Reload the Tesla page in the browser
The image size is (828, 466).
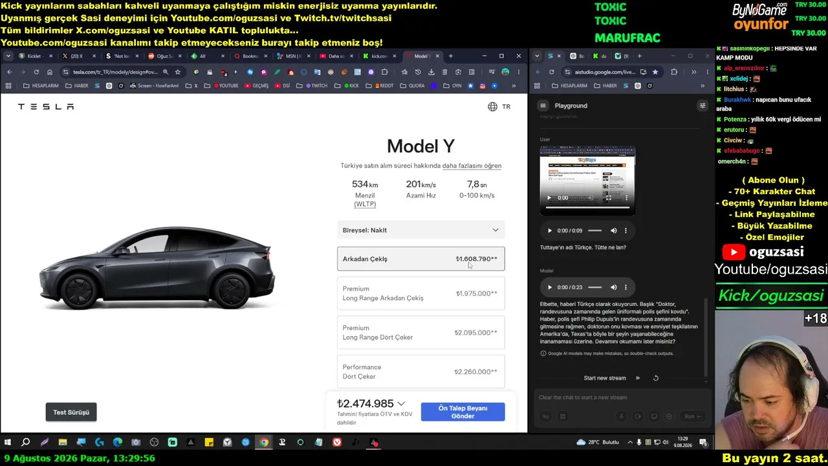click(36, 72)
